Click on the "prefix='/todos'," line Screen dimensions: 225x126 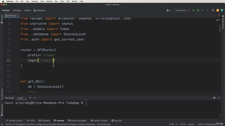click(43, 55)
